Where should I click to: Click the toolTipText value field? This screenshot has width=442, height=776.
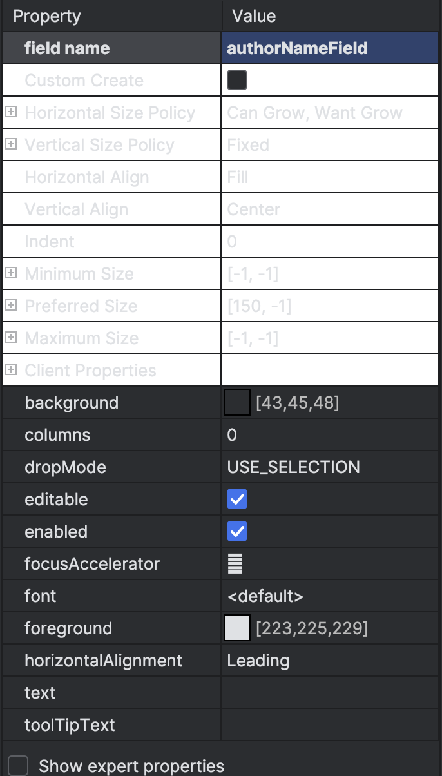[322, 724]
